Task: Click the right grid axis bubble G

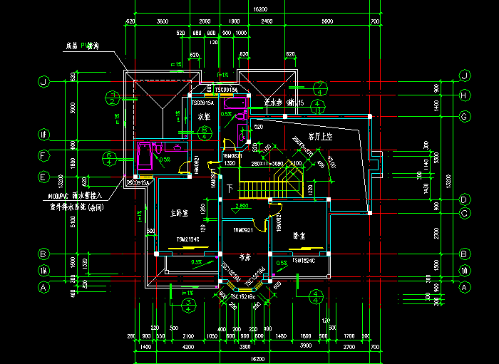Action: click(464, 116)
